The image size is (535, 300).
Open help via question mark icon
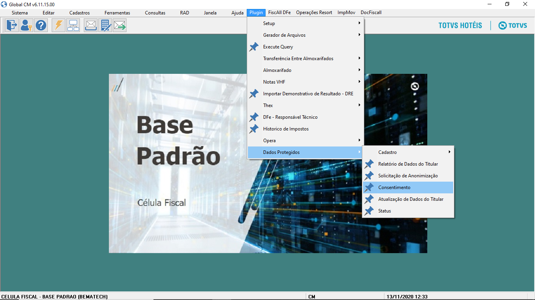coord(41,25)
